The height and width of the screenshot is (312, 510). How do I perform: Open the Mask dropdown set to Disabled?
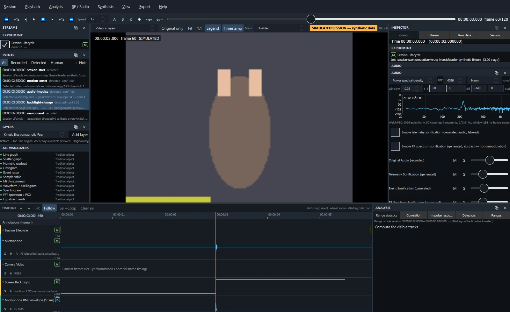click(x=280, y=28)
